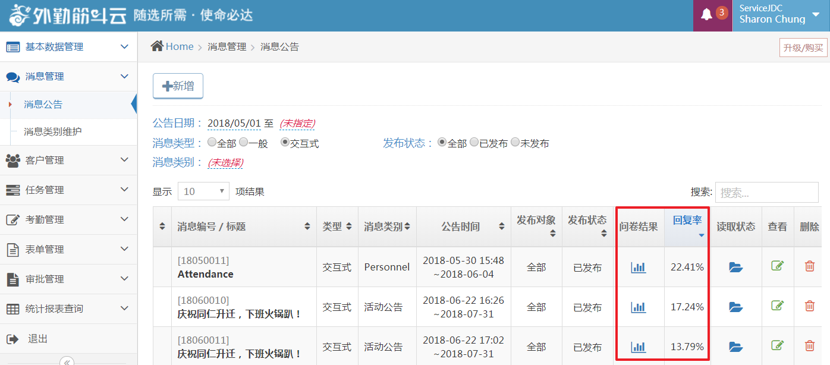830x365 pixels.
Task: Set the unspecified end date (未指定)
Action: coord(297,123)
